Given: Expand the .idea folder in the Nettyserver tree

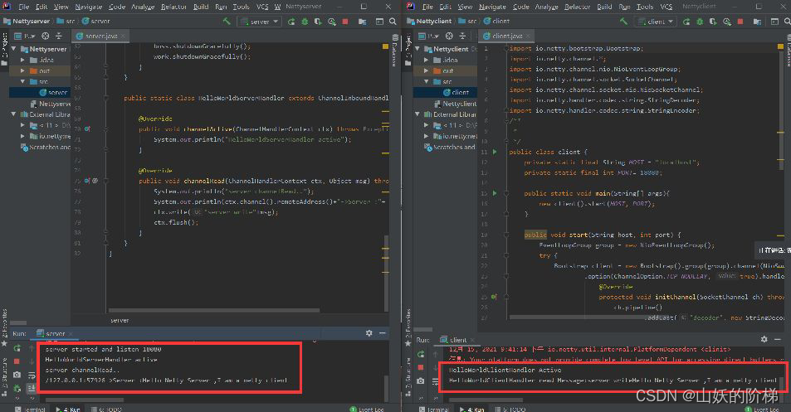Looking at the screenshot, I should tap(22, 60).
